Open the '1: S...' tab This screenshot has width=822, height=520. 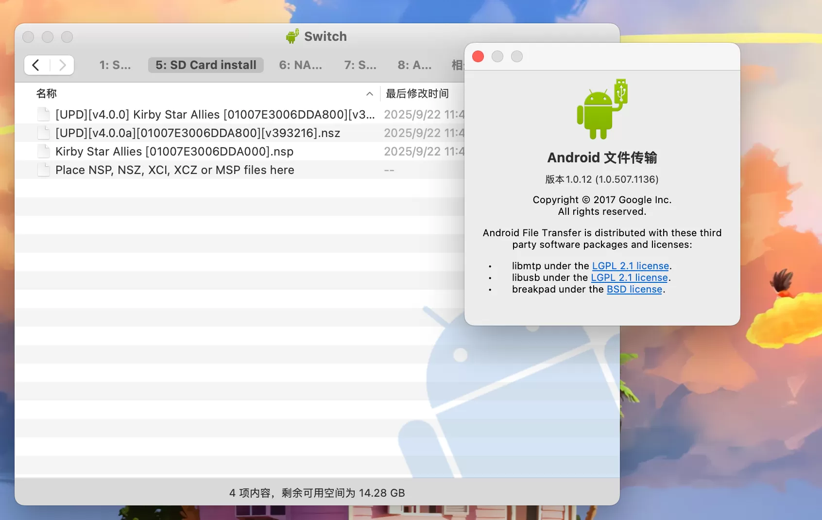click(x=115, y=65)
